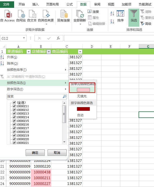This screenshot has height=187, width=154.
Task: Uncheck (全选) select all checkbox
Action: (14, 102)
